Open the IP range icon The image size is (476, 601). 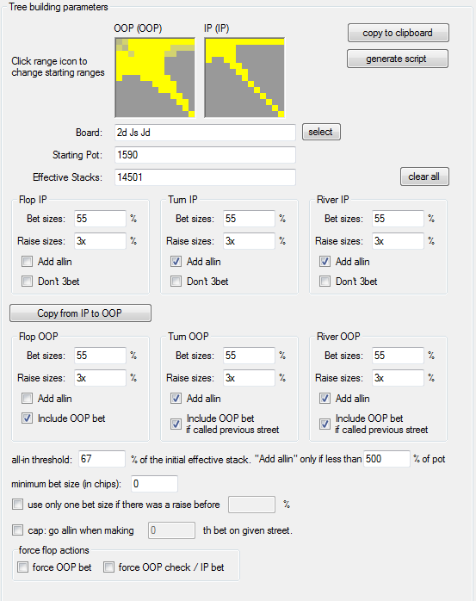coord(245,77)
